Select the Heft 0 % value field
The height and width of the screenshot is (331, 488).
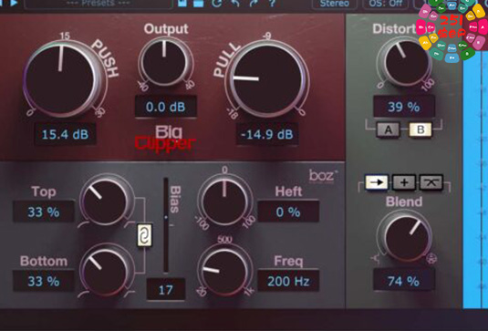pyautogui.click(x=288, y=212)
